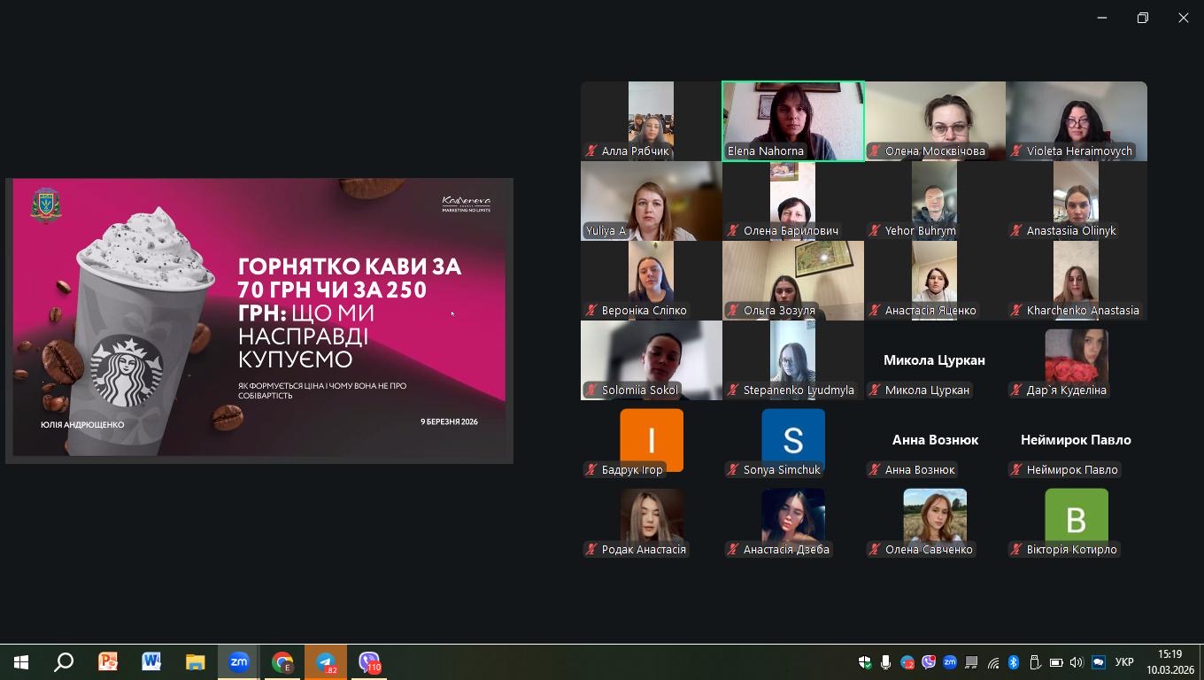The height and width of the screenshot is (680, 1204).
Task: Click the Safely Remove Hardware USB icon
Action: coord(1034,662)
